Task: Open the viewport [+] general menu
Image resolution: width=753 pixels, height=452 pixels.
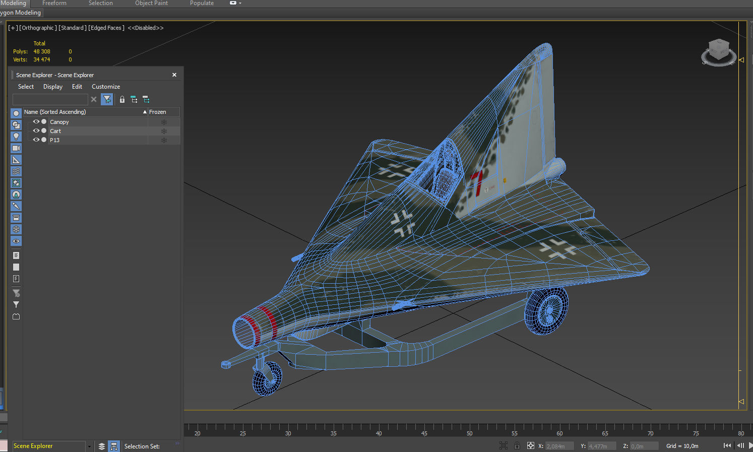Action: pos(13,28)
